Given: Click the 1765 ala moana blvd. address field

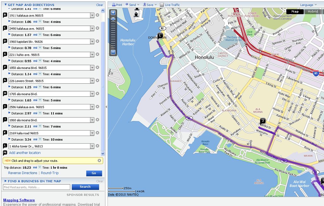Looking at the screenshot, I should pyautogui.click(x=50, y=94).
